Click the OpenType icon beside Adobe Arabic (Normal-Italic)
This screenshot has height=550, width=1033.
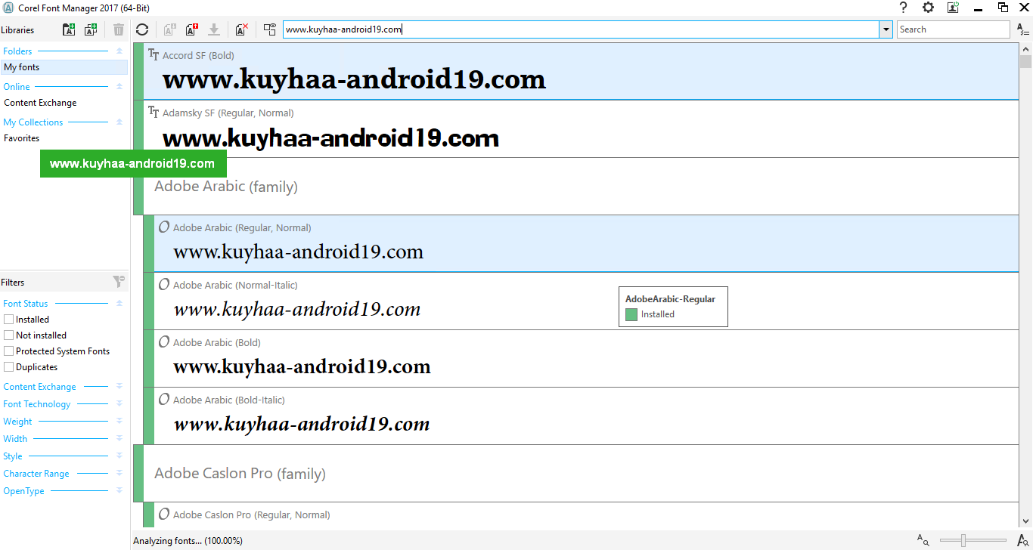(164, 285)
